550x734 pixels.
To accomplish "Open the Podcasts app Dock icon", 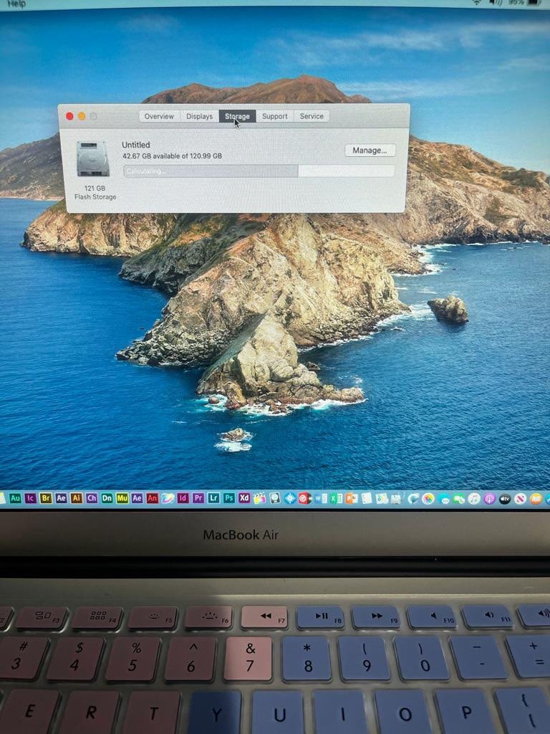I will (489, 499).
